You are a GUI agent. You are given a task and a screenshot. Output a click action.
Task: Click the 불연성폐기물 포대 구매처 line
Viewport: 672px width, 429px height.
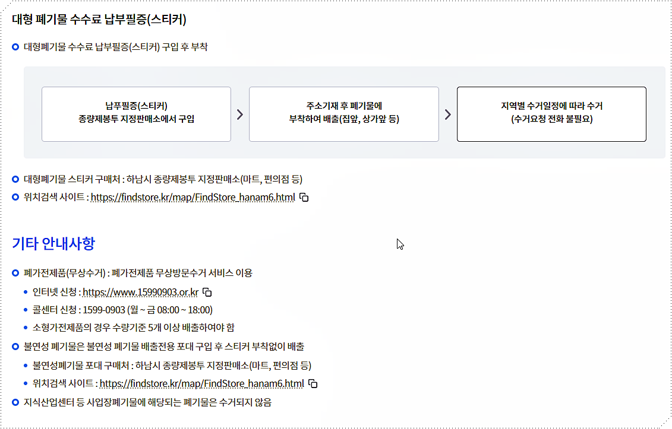[x=172, y=366]
